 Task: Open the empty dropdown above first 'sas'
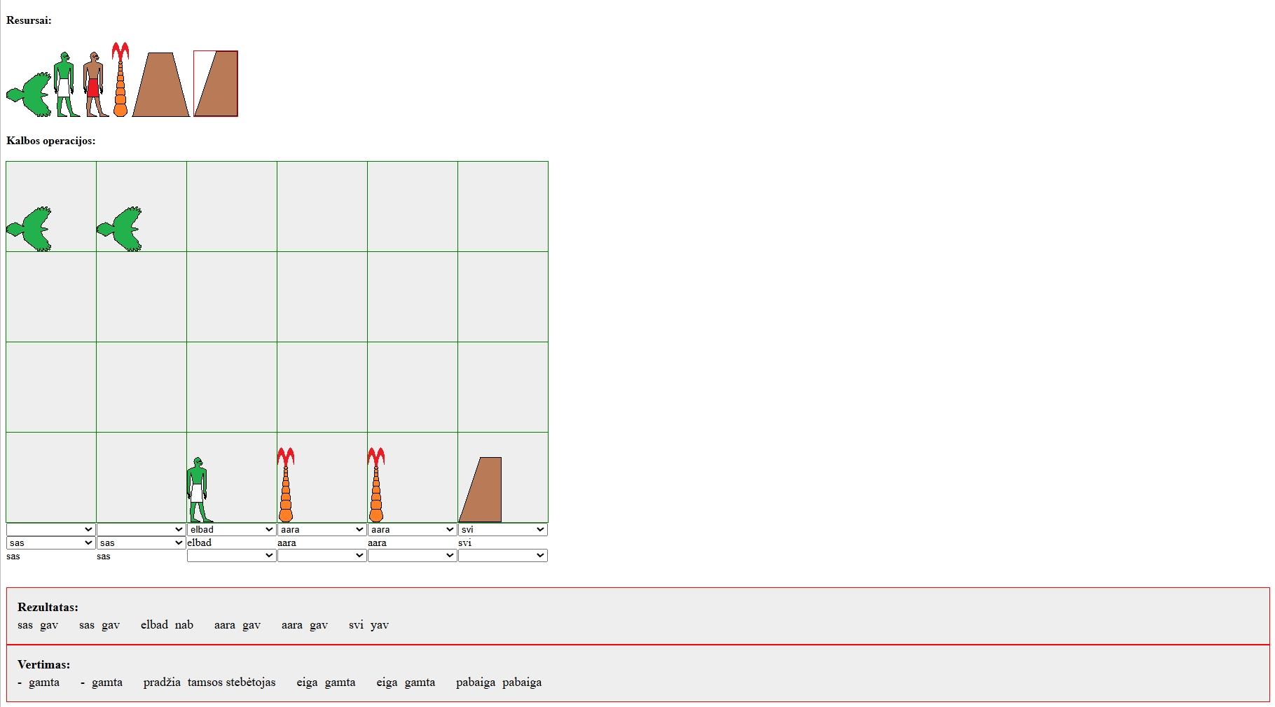point(50,529)
